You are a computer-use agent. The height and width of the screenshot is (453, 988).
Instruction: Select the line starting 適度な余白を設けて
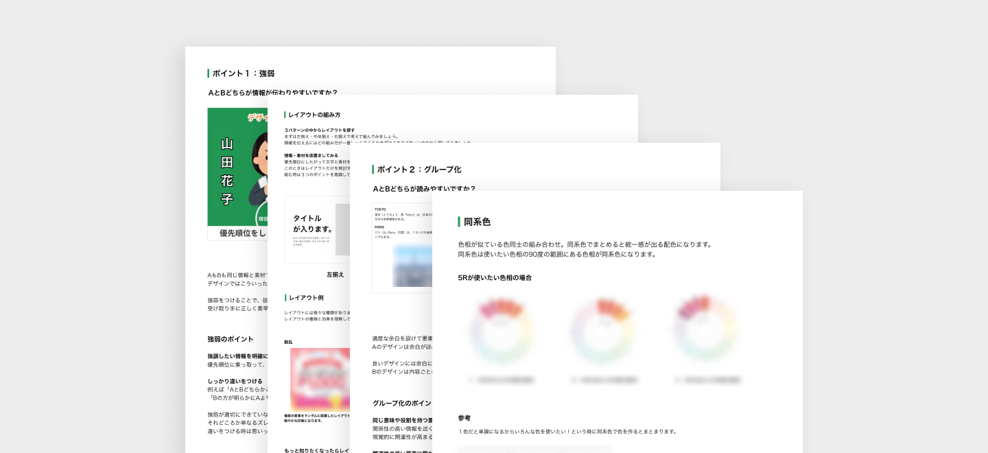402,338
